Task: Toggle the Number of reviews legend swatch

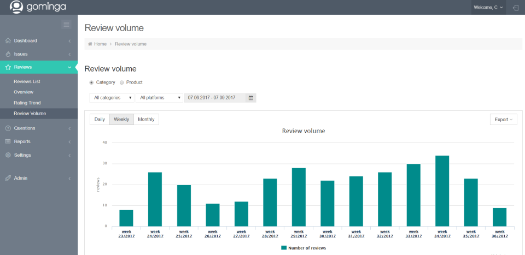Action: pos(284,248)
